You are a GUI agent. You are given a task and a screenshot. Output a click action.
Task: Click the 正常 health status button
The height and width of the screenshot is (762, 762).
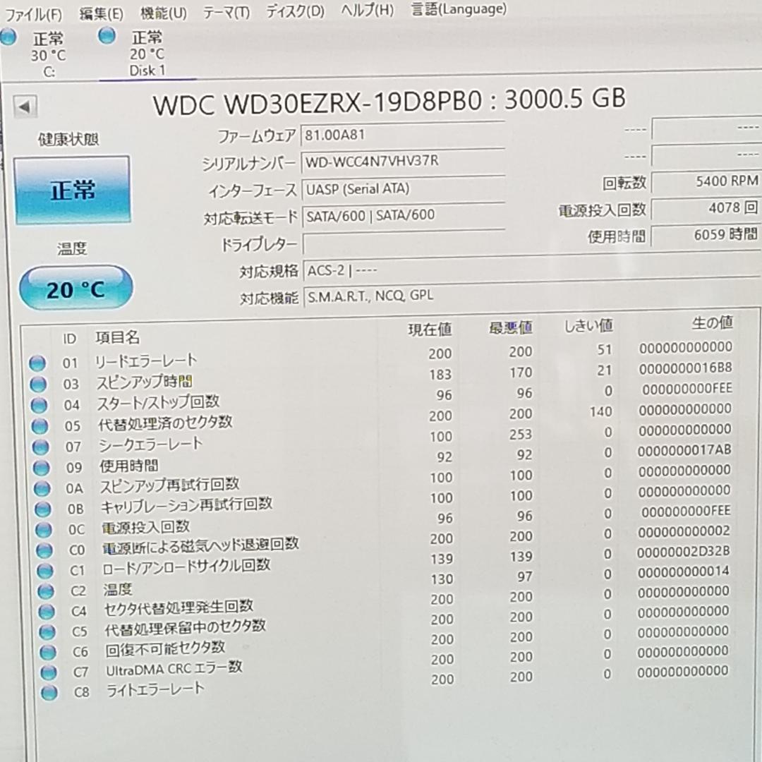point(73,190)
